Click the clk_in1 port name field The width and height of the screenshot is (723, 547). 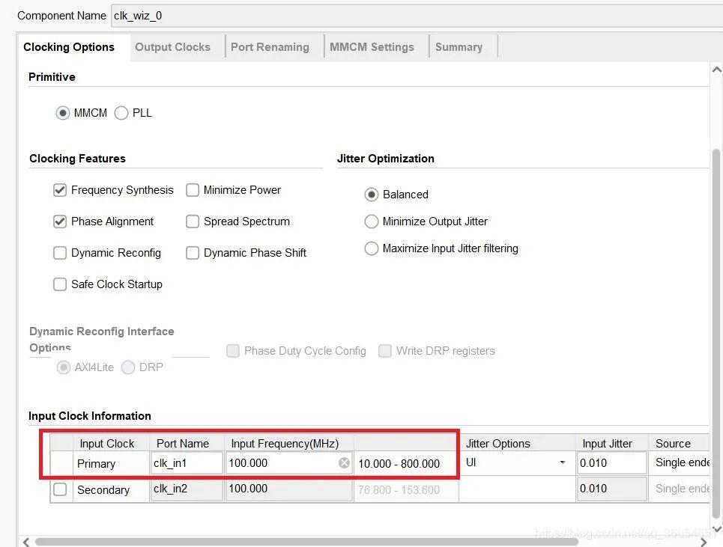[x=187, y=463]
